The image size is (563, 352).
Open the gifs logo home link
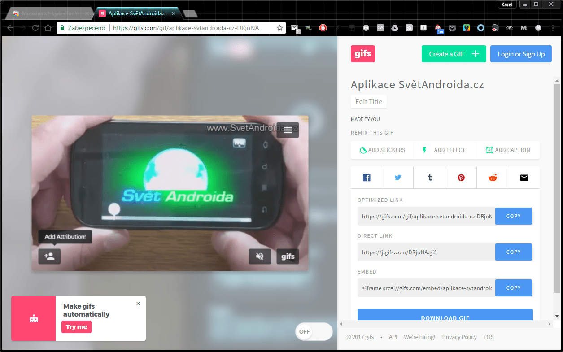(363, 54)
